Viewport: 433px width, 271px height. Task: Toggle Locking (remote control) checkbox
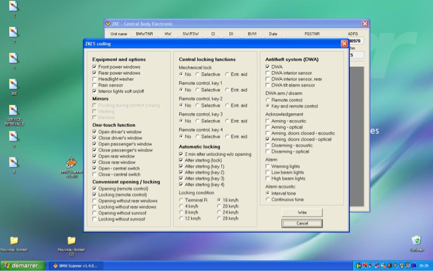95,195
